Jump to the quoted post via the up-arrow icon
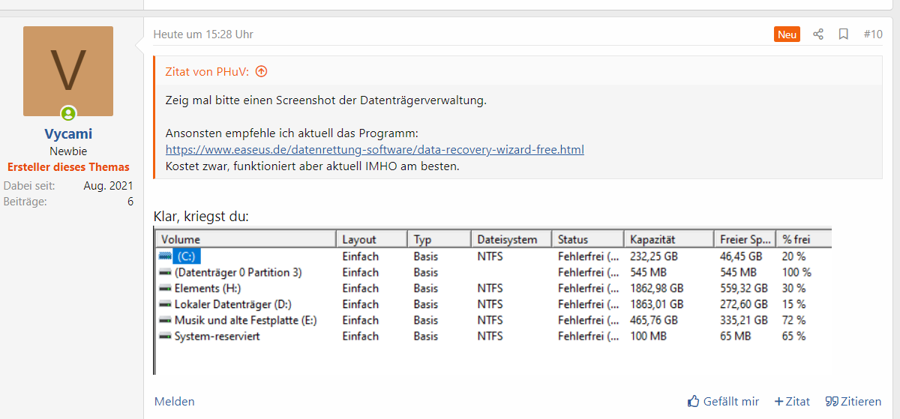The width and height of the screenshot is (900, 419). click(261, 72)
